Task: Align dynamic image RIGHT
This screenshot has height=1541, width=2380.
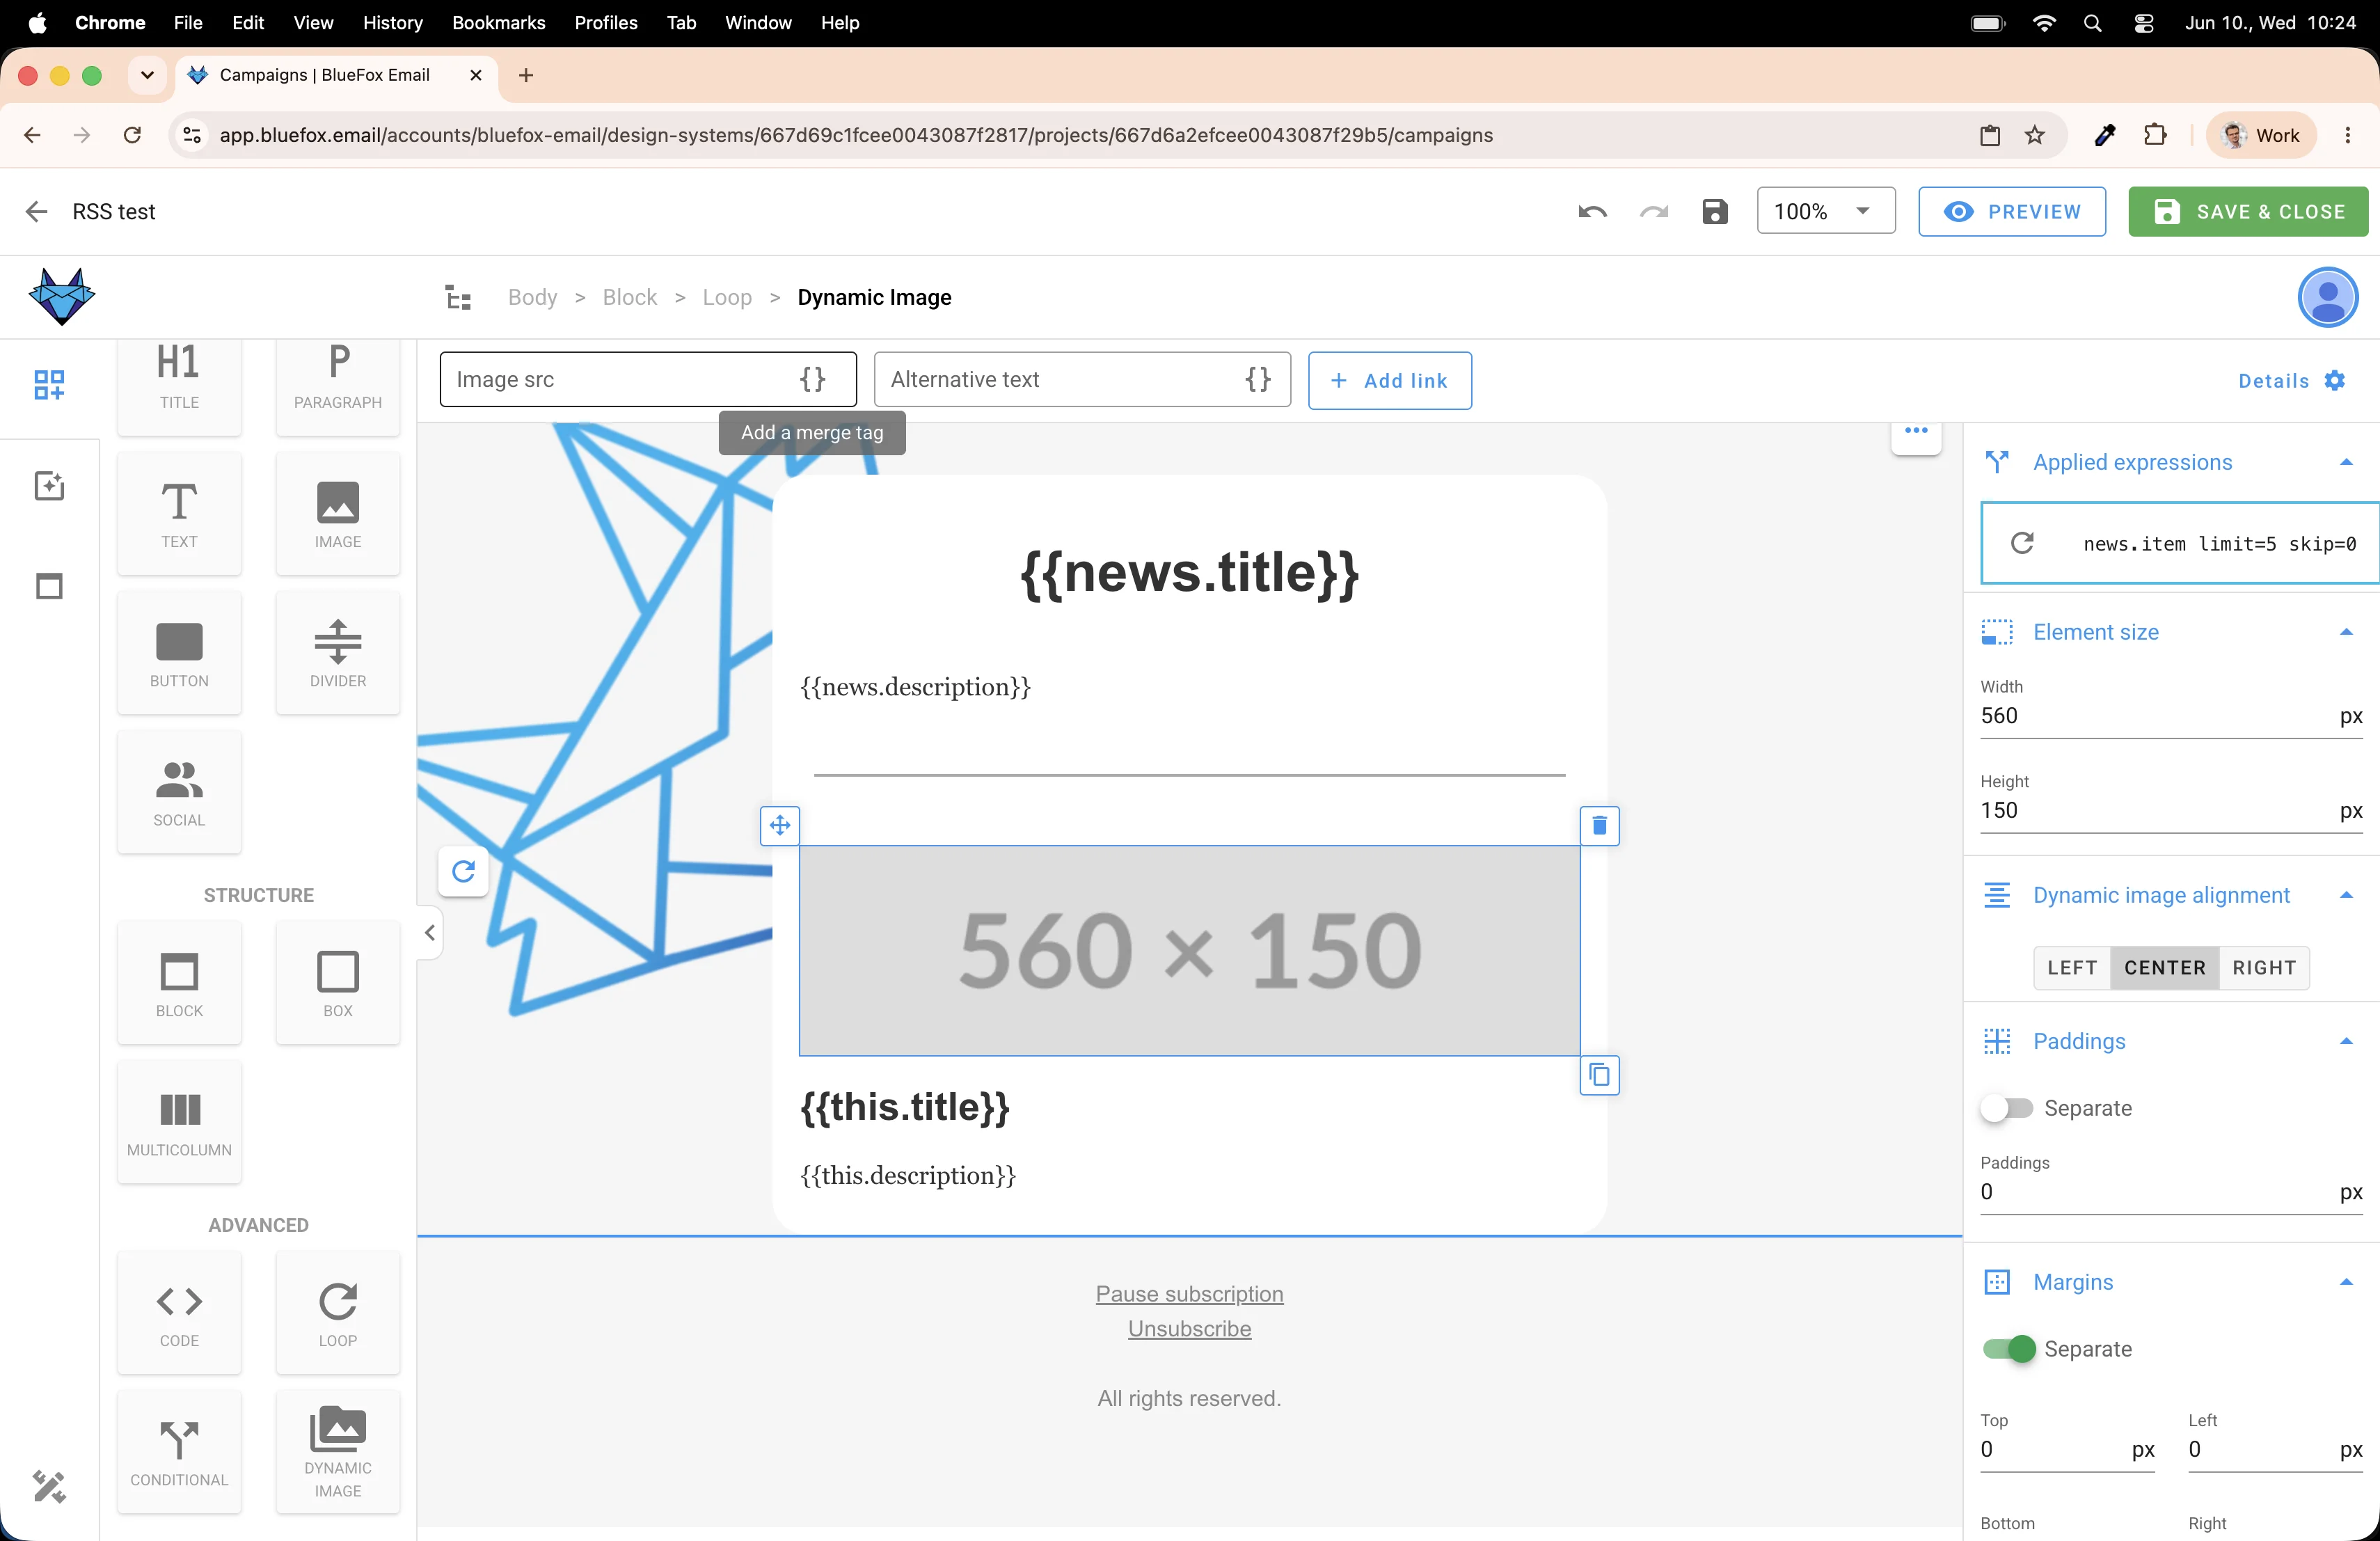Action: 2264,968
